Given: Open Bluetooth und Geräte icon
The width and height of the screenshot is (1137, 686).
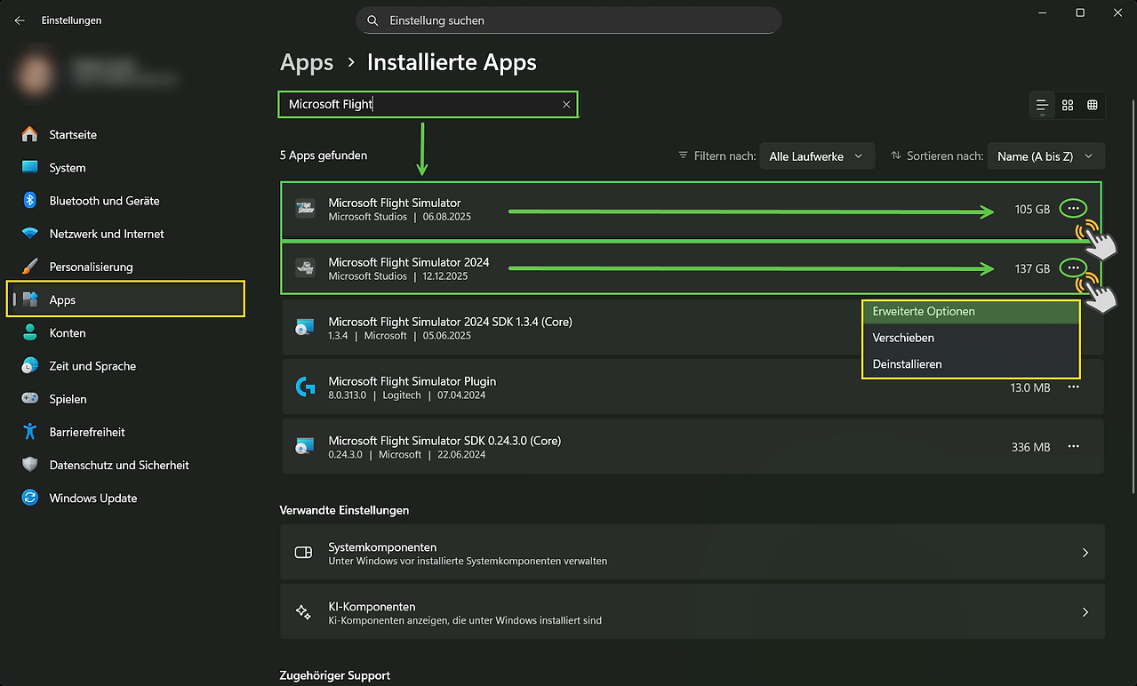Looking at the screenshot, I should [x=30, y=200].
